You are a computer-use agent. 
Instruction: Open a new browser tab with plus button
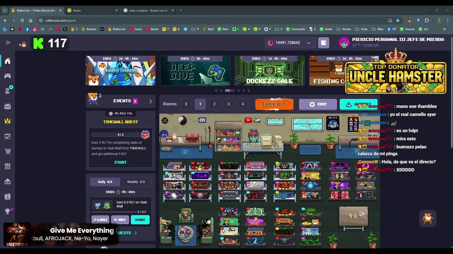tap(181, 10)
